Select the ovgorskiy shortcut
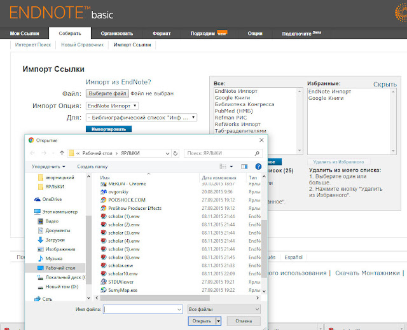The height and width of the screenshot is (330, 407). click(118, 192)
